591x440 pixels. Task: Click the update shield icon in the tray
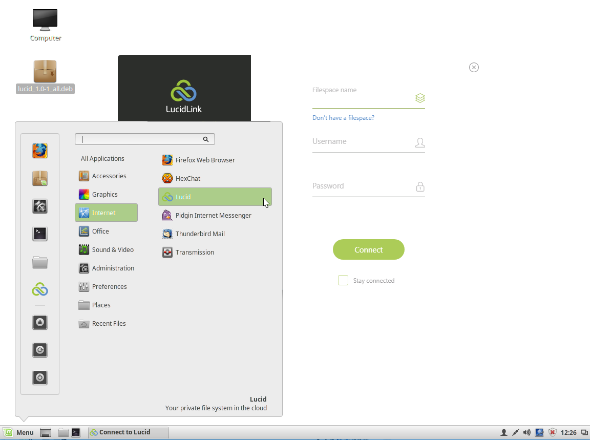pyautogui.click(x=552, y=432)
